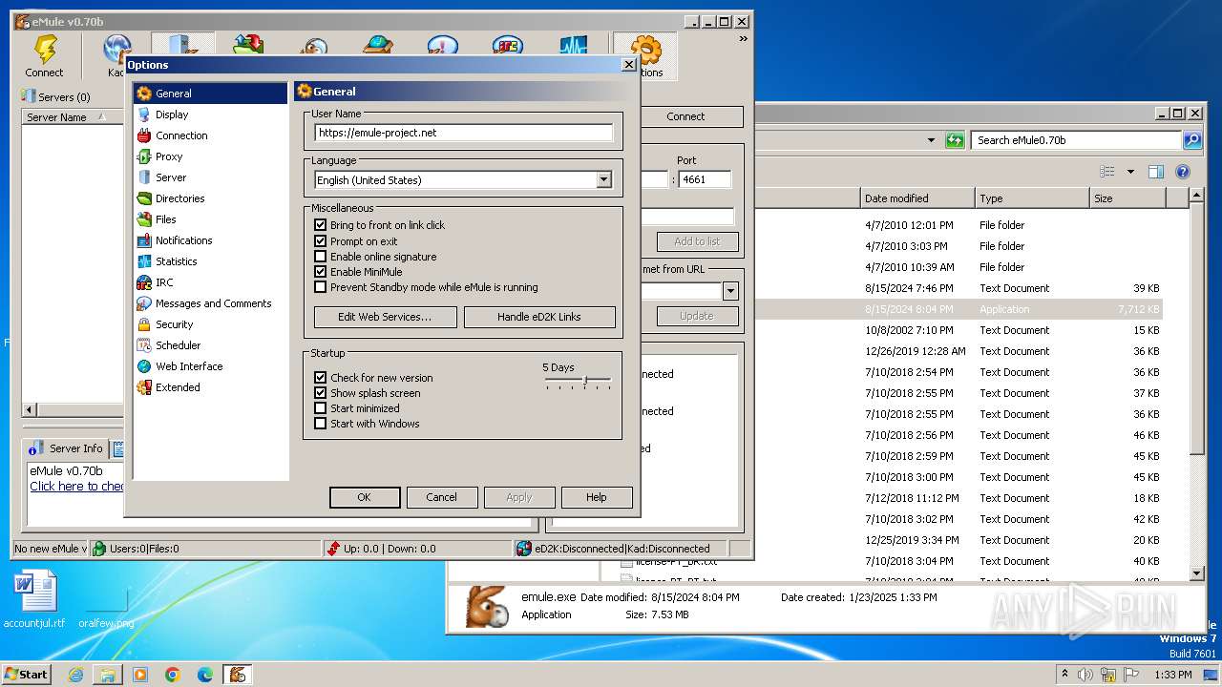The height and width of the screenshot is (687, 1222).
Task: Open the Transfers toolbar icon with arrows
Action: [248, 45]
